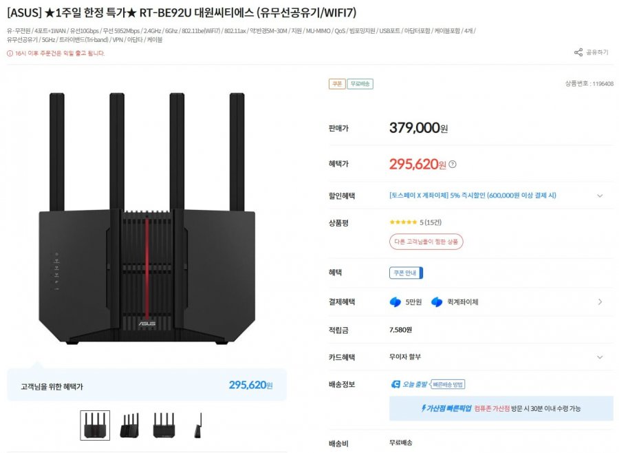Click the five-star rating icons

pos(403,222)
